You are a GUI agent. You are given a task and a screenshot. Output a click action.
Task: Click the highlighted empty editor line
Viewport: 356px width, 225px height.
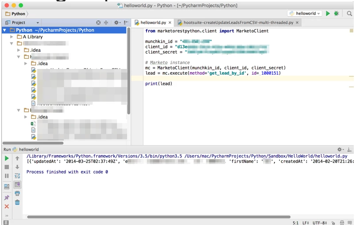coord(242,78)
